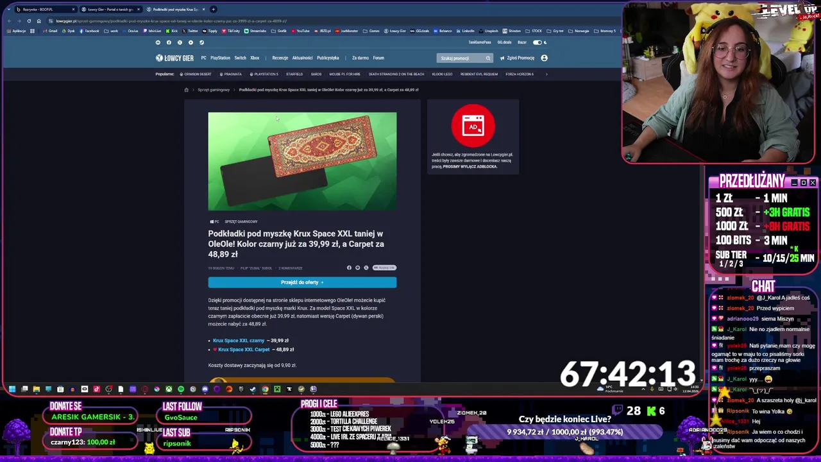Image resolution: width=821 pixels, height=462 pixels.
Task: Follow the Krux Space XXL Carpet link
Action: click(x=244, y=350)
